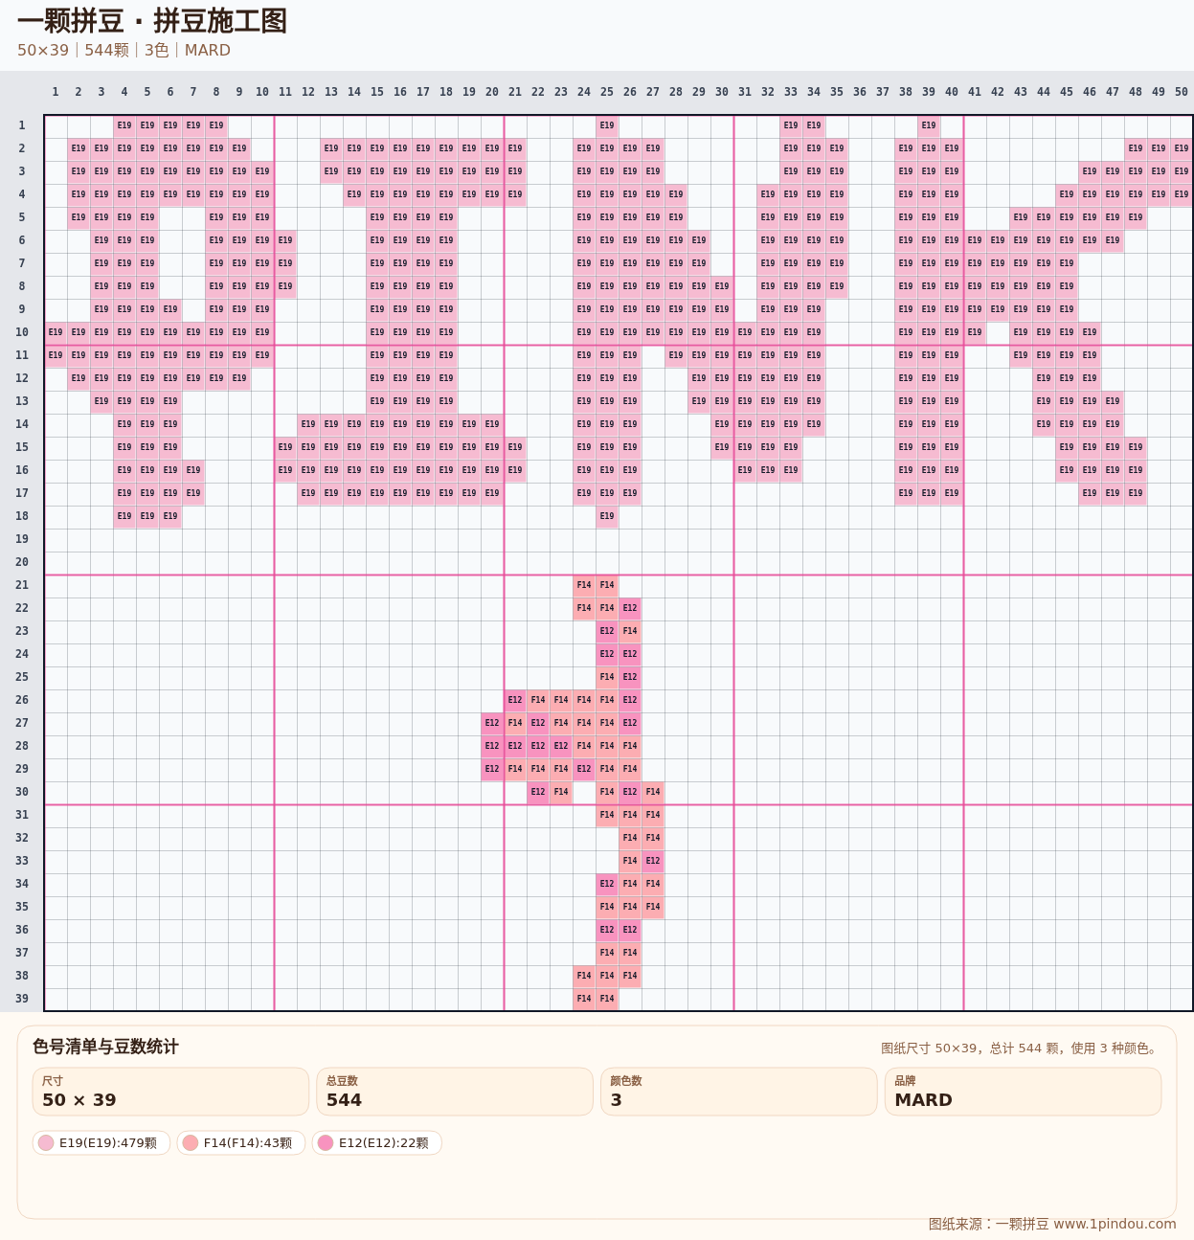The image size is (1194, 1240).
Task: Click column header number 38
Action: click(x=906, y=92)
